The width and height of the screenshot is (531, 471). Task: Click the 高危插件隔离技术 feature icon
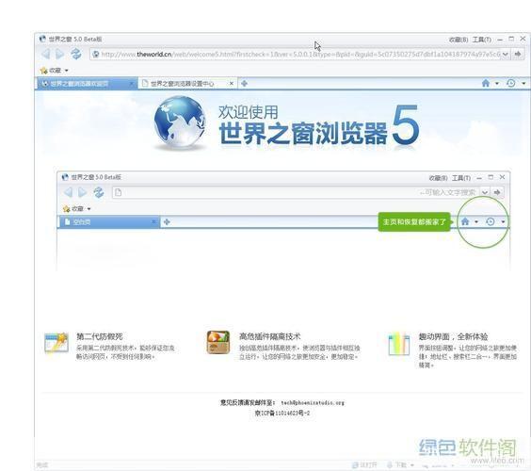[218, 342]
